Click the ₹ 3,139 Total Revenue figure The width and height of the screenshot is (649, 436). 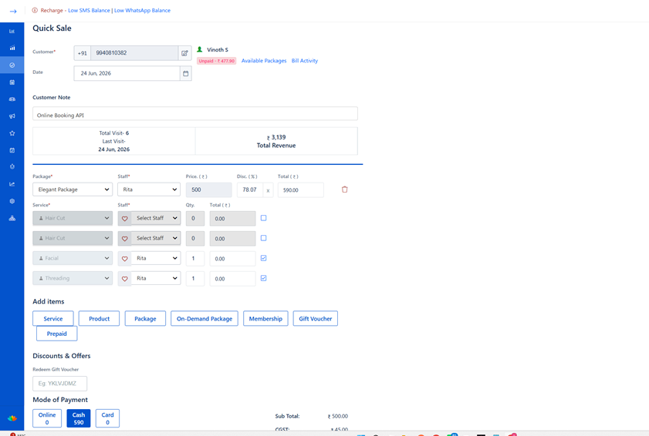(276, 137)
